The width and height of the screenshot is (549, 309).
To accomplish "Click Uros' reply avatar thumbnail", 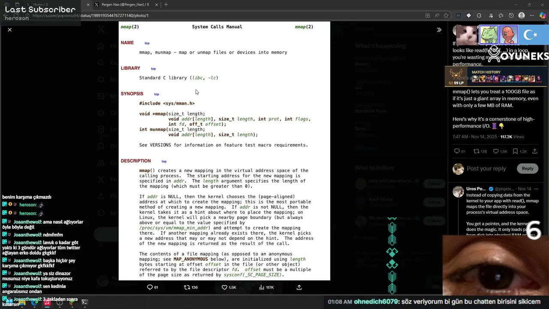I will (458, 192).
